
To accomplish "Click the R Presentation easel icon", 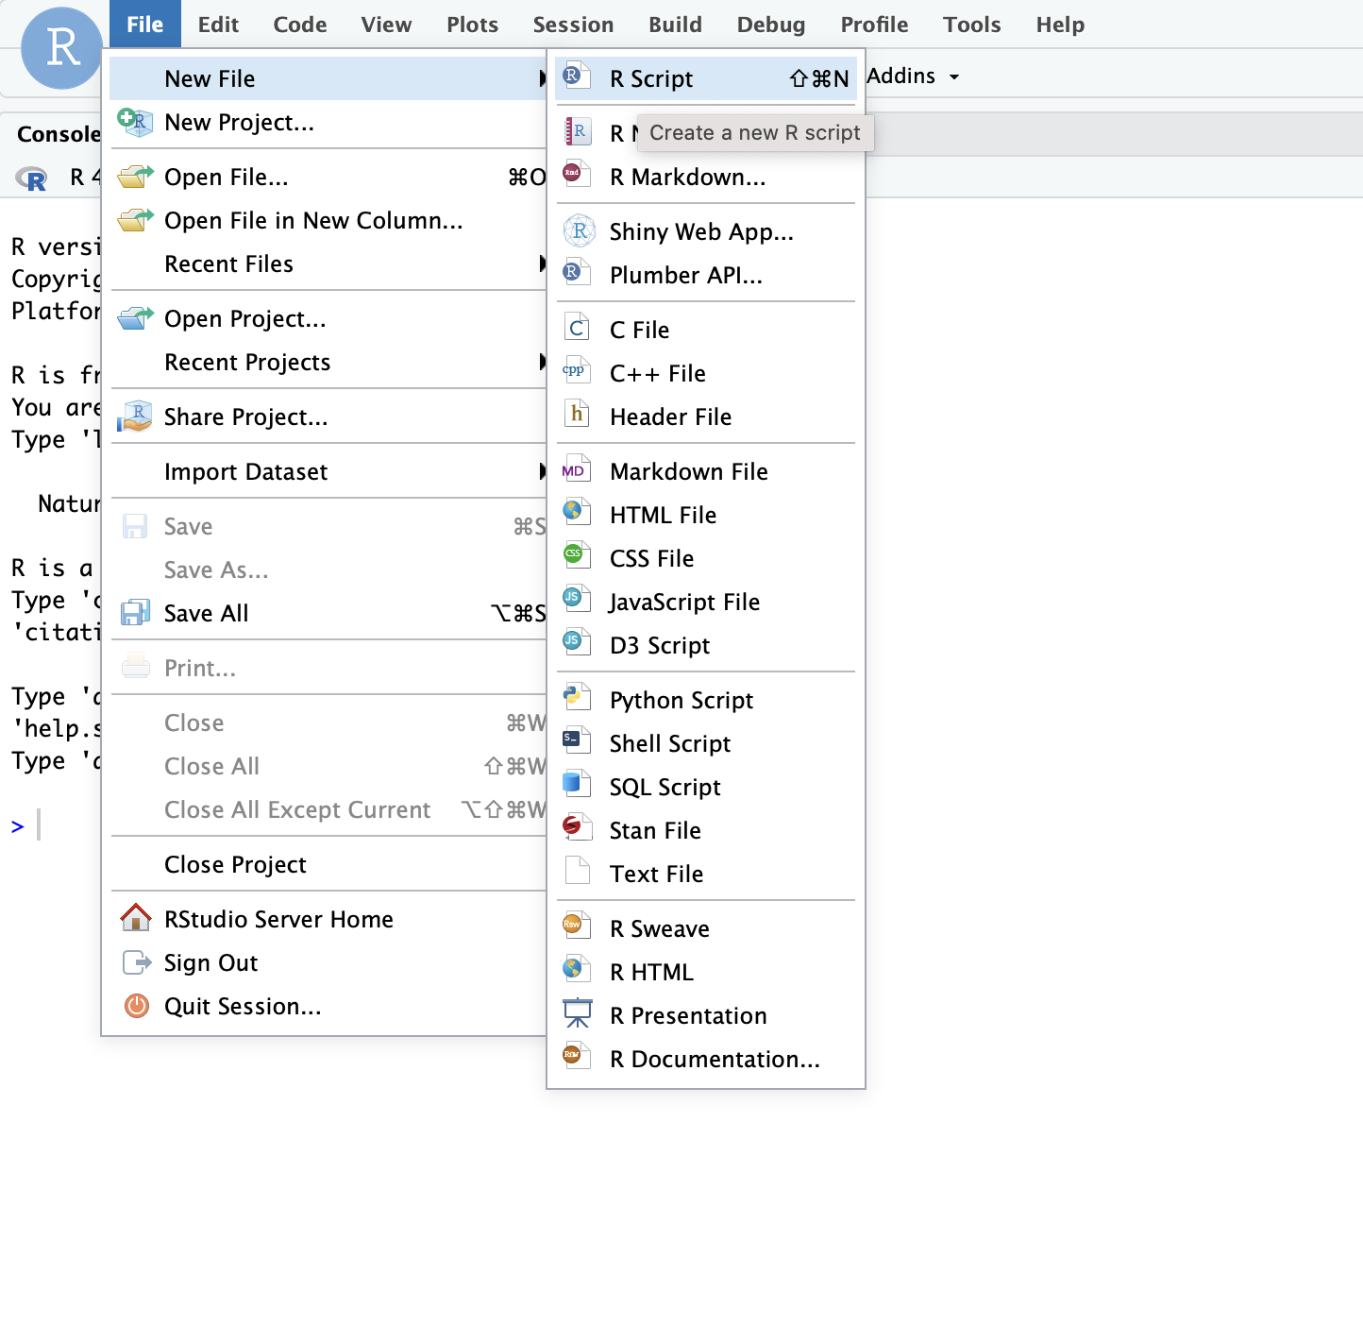I will [x=577, y=1013].
